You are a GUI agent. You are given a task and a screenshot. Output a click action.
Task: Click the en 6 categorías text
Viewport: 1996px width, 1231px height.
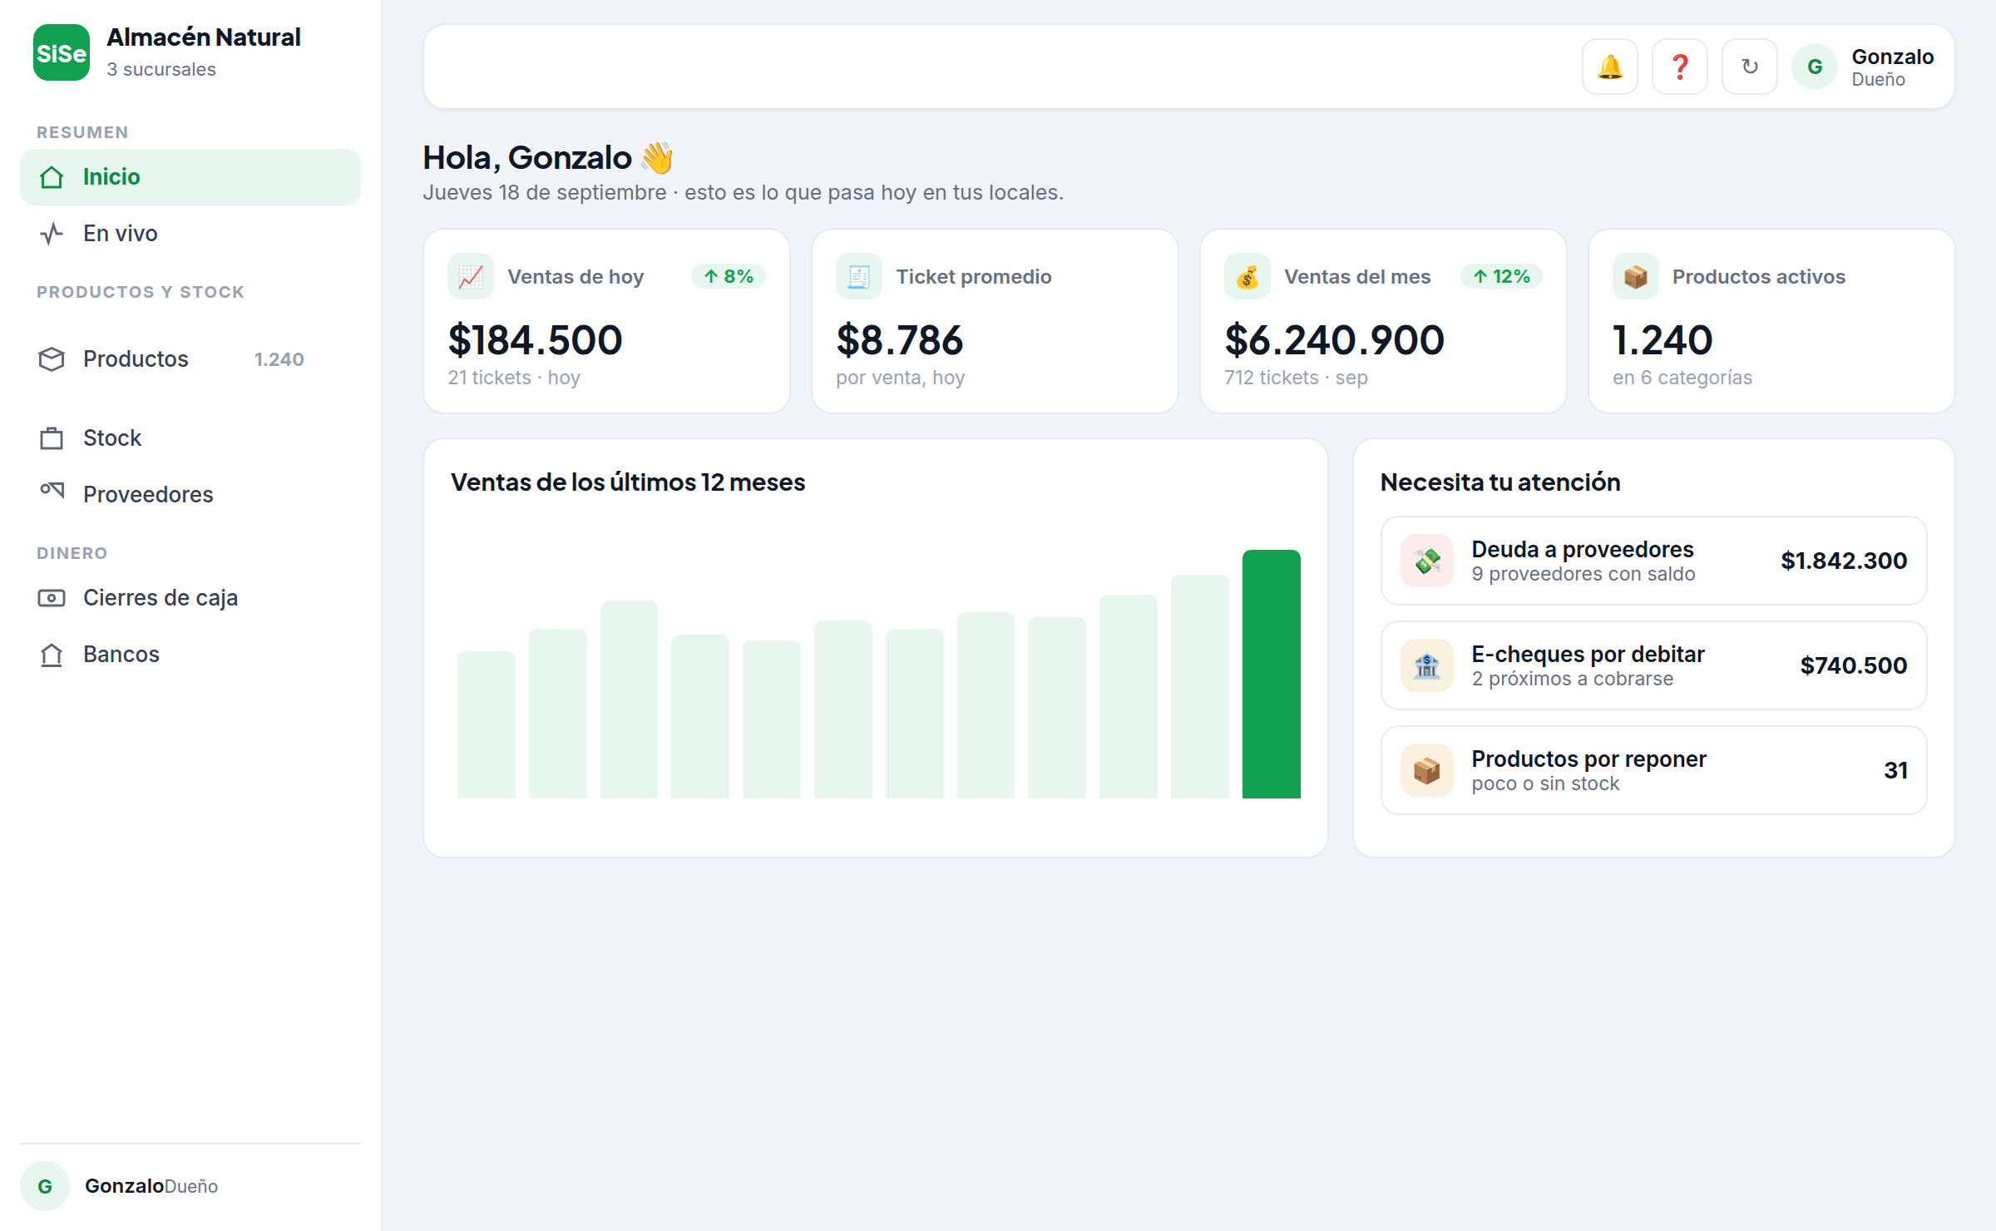coord(1682,378)
